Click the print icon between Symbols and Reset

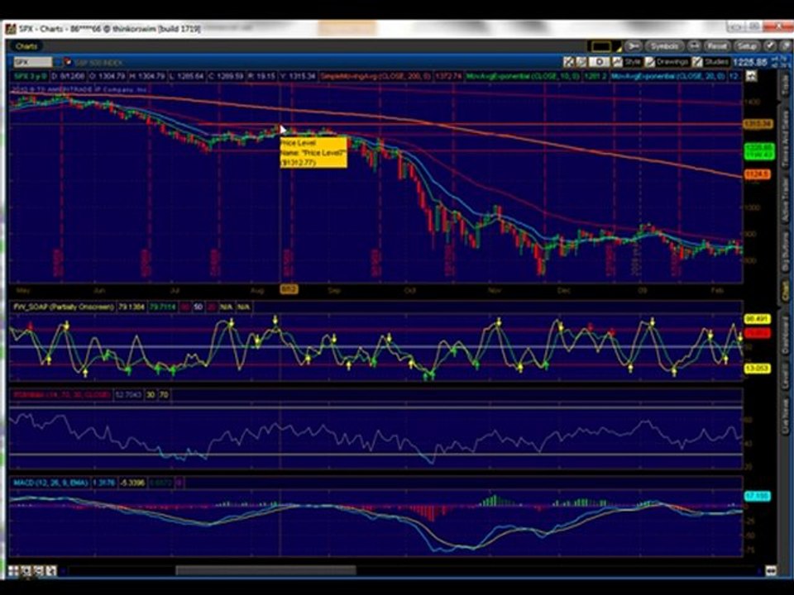tap(693, 46)
